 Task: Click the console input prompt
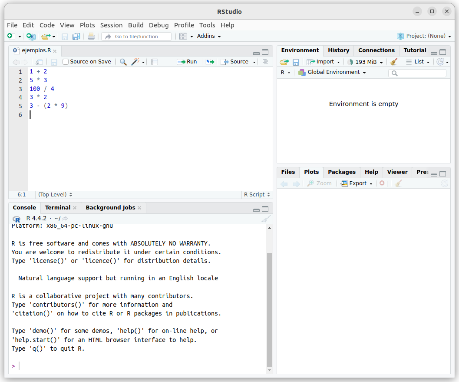[138, 366]
